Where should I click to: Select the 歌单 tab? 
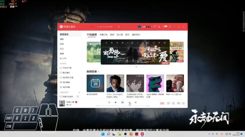(x=112, y=35)
